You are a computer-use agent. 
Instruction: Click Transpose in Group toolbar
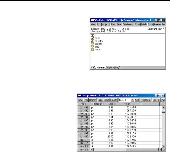(145, 100)
